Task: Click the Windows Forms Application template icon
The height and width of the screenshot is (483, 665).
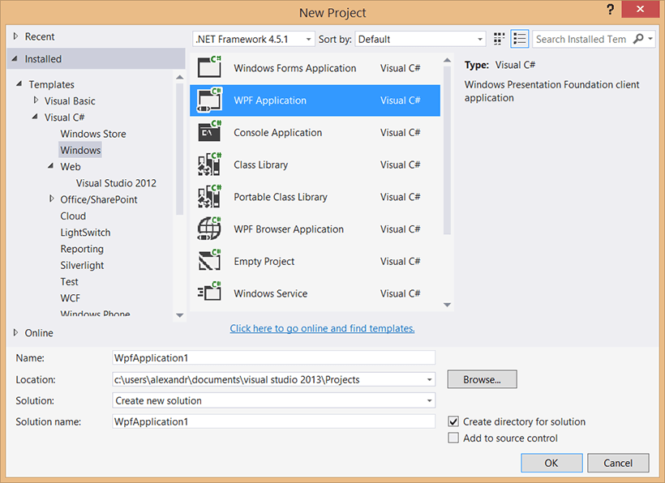Action: (209, 67)
